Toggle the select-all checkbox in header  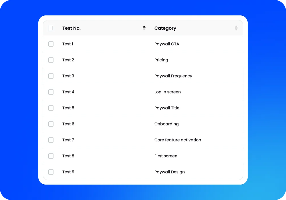51,28
